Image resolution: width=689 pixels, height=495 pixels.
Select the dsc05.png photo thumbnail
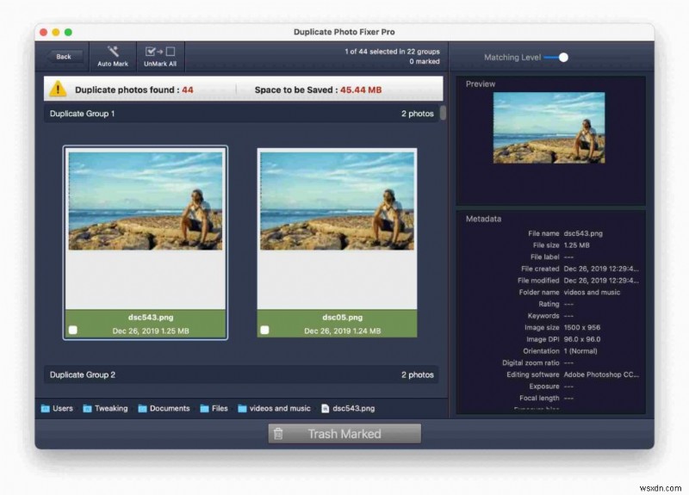tap(337, 201)
